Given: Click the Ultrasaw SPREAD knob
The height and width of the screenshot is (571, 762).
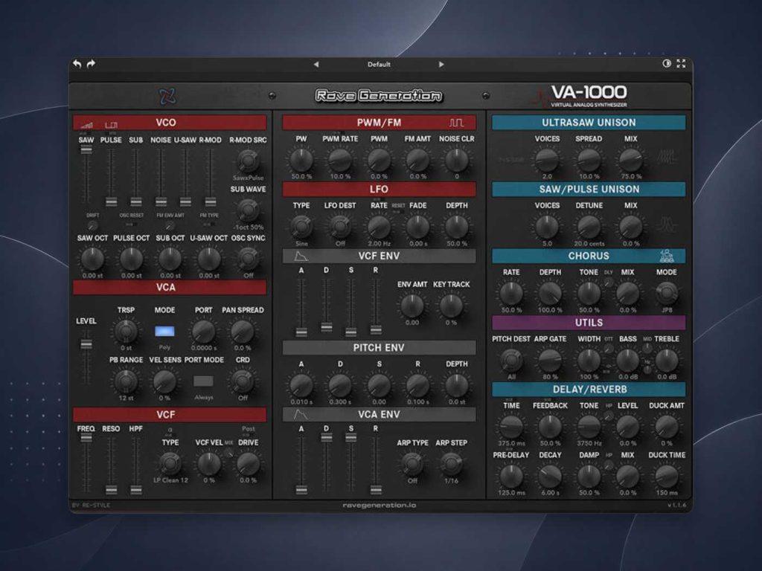Looking at the screenshot, I should click(589, 159).
